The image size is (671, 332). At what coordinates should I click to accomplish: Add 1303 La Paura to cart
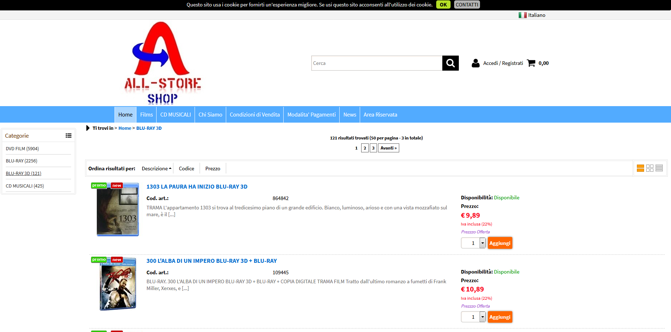[x=500, y=243]
